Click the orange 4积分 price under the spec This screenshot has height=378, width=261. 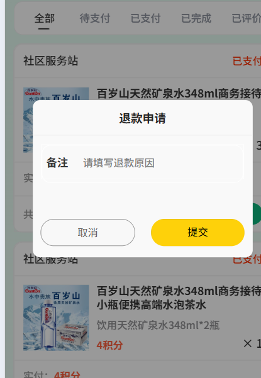click(109, 345)
